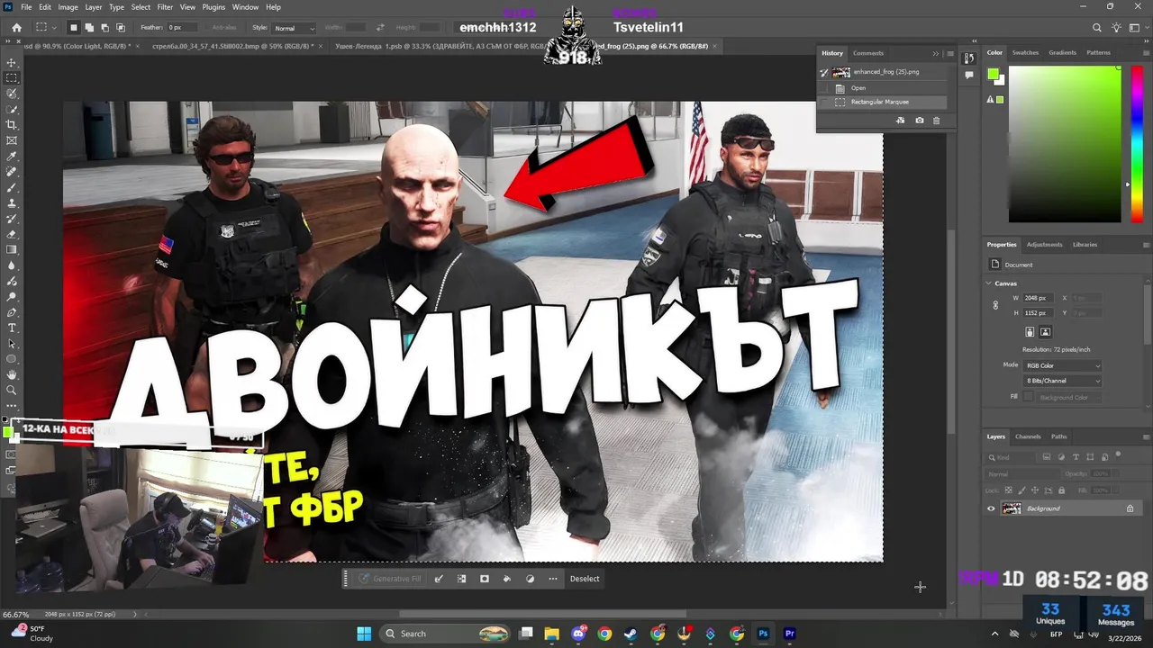Open the History panel menu
This screenshot has height=648, width=1153.
coord(949,53)
